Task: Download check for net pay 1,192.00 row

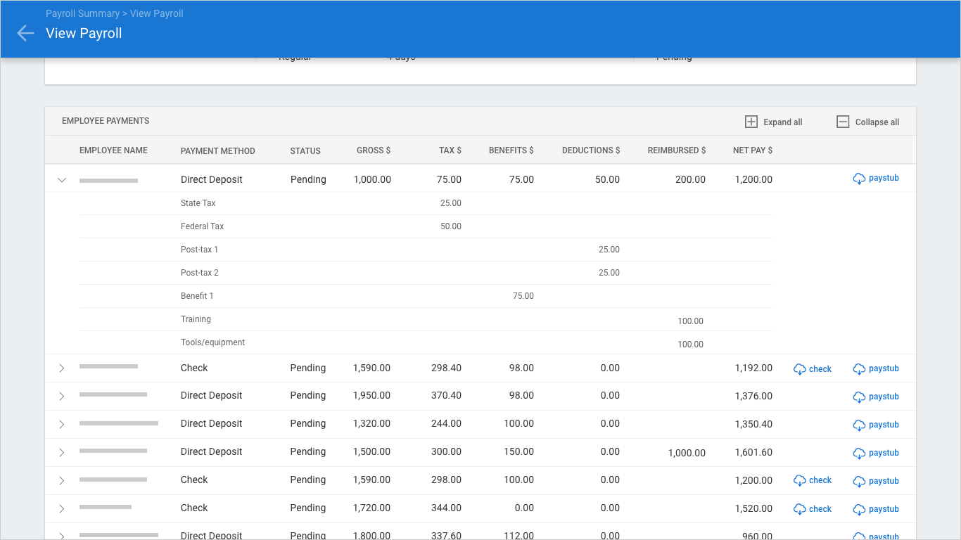Action: (x=813, y=368)
